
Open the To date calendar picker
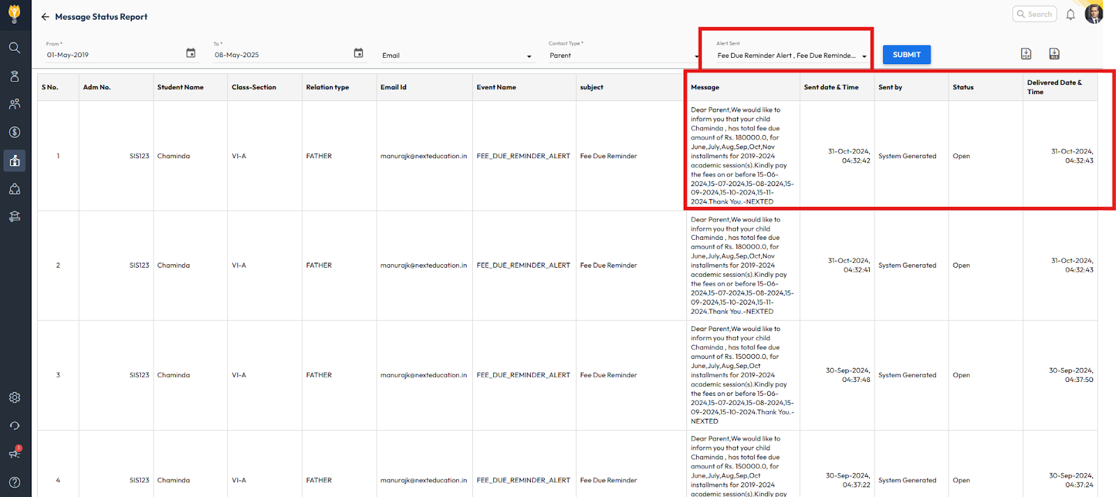coord(359,54)
